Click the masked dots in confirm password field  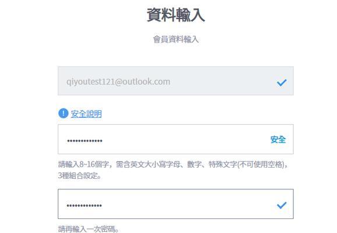pos(84,206)
